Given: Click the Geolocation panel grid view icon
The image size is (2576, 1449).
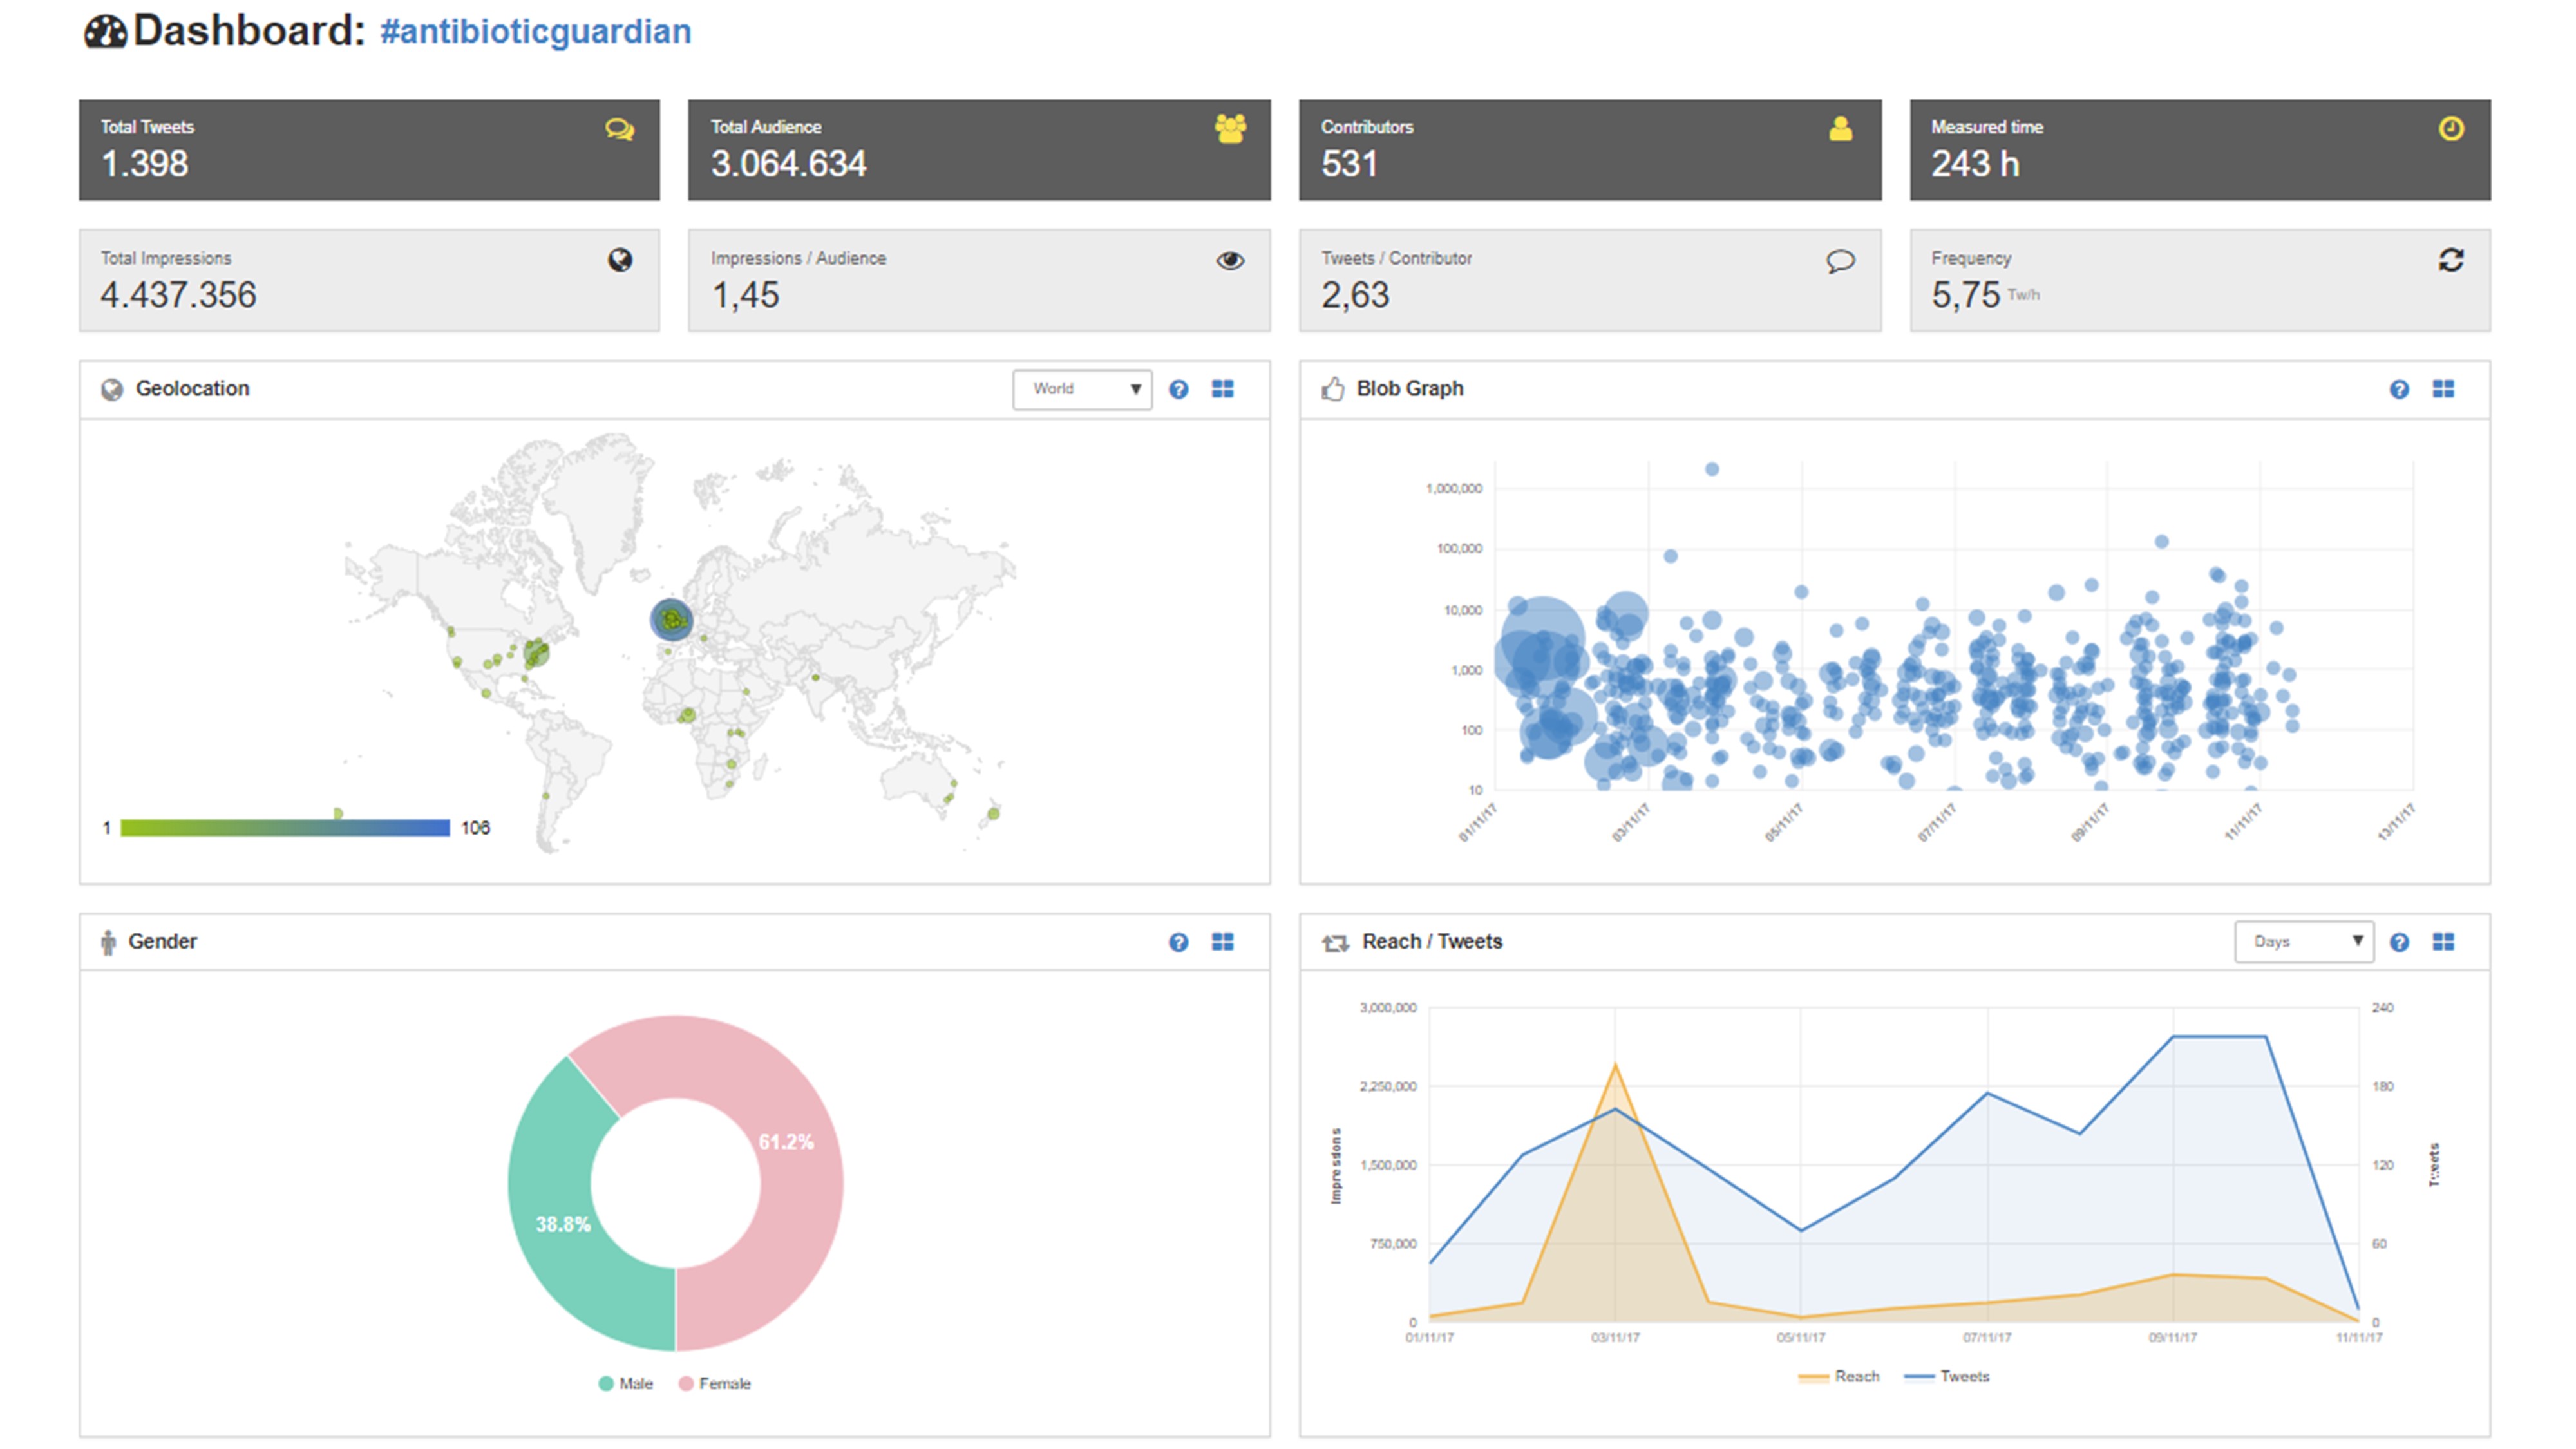Looking at the screenshot, I should click(x=1222, y=389).
